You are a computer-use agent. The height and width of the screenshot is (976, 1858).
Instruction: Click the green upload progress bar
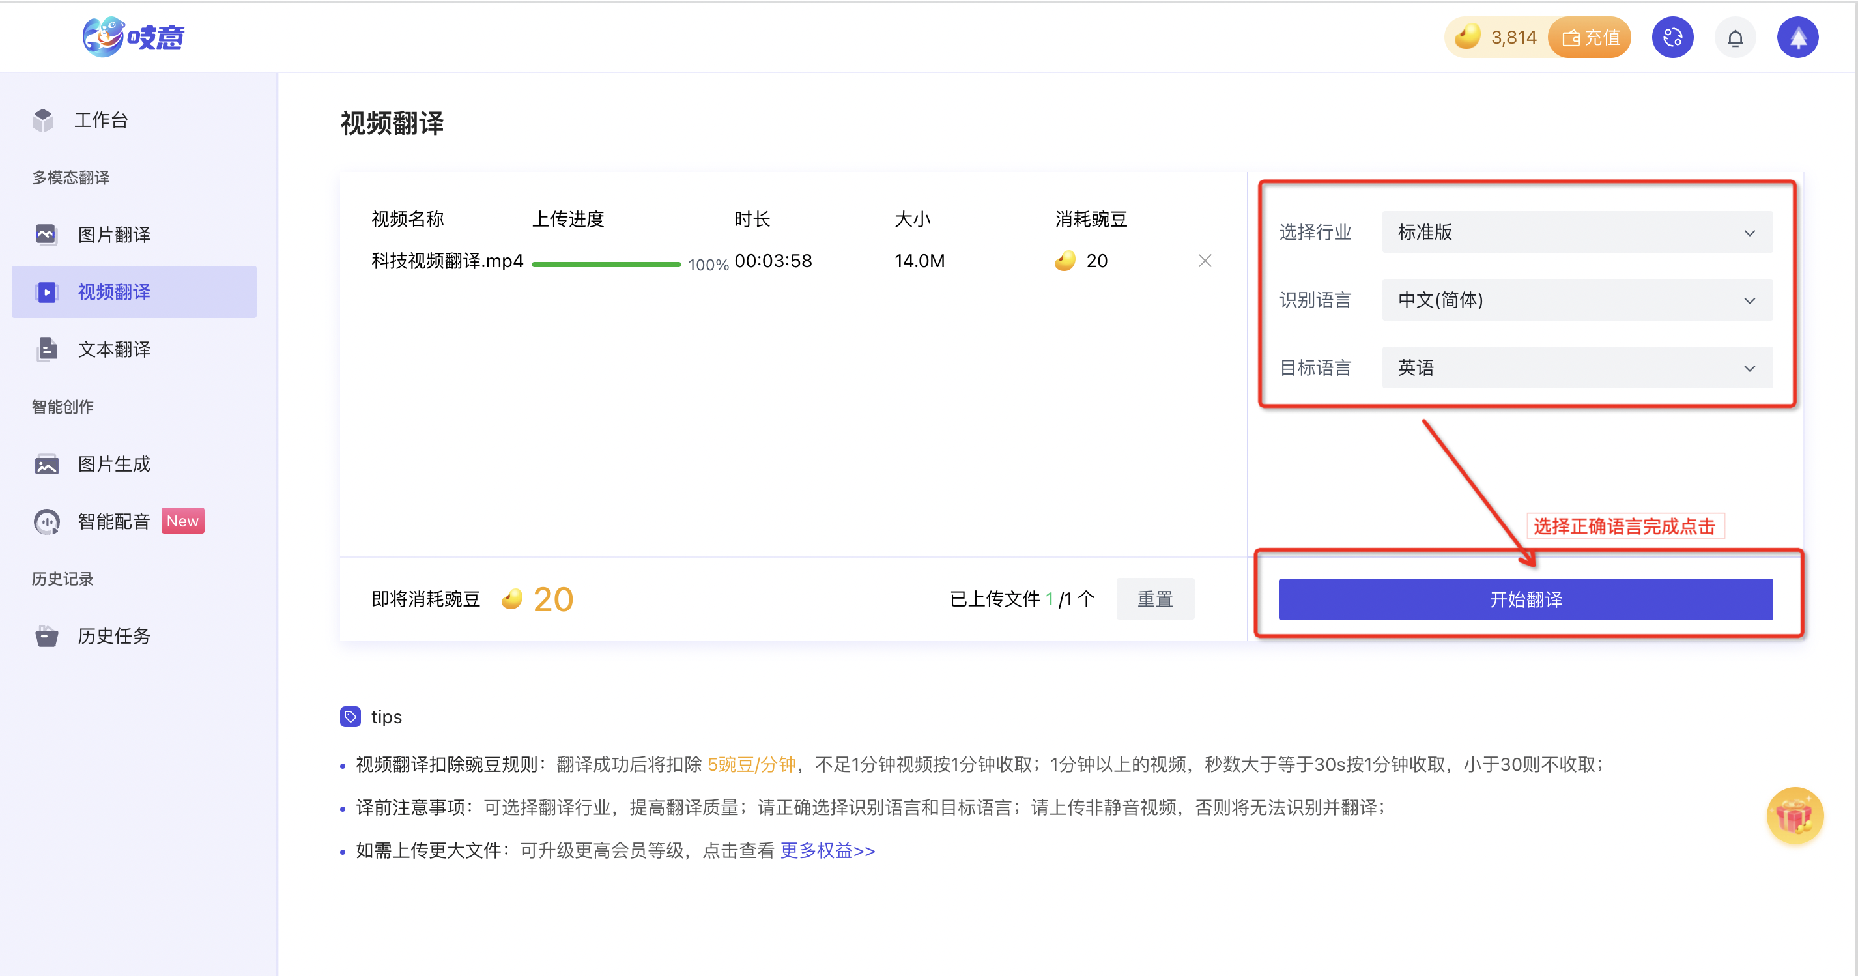click(x=606, y=264)
